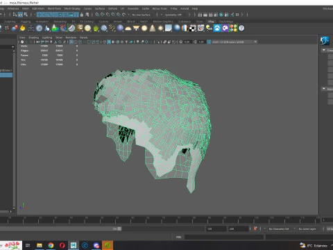Open the purple Chaos Cosmos shelf icon
This screenshot has width=333, height=250.
pos(225,28)
